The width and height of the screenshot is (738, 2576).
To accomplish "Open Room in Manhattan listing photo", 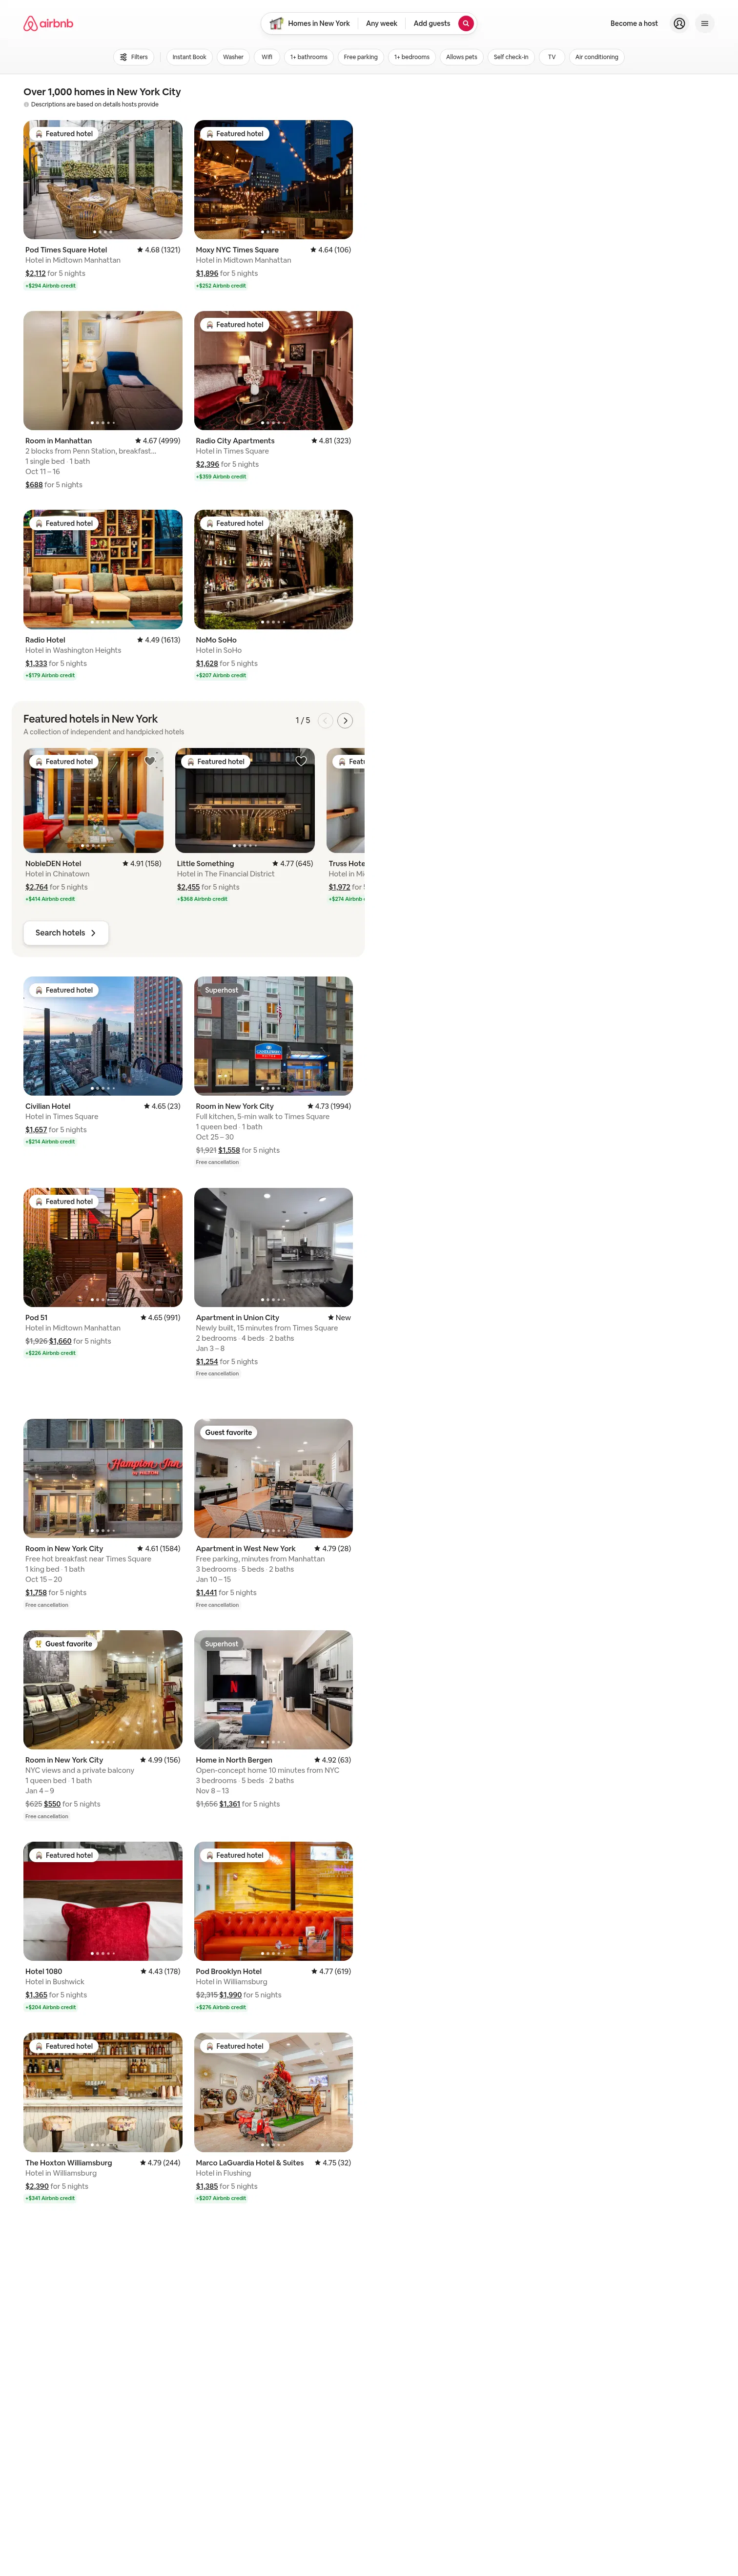I will click(103, 370).
